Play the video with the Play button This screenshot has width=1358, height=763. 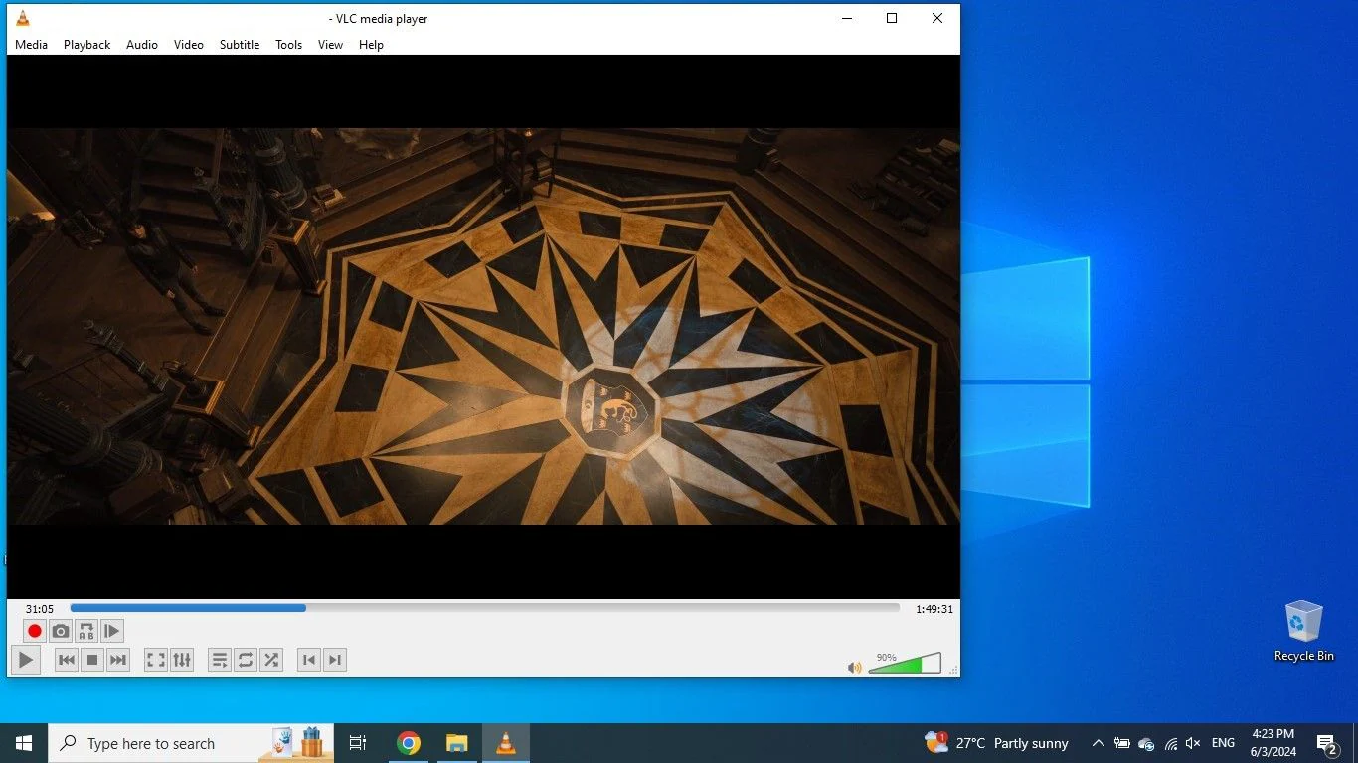(x=26, y=660)
